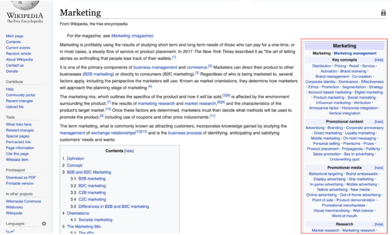The height and width of the screenshot is (235, 392).
Task: Jump to Orientations section
Action: coord(78,213)
